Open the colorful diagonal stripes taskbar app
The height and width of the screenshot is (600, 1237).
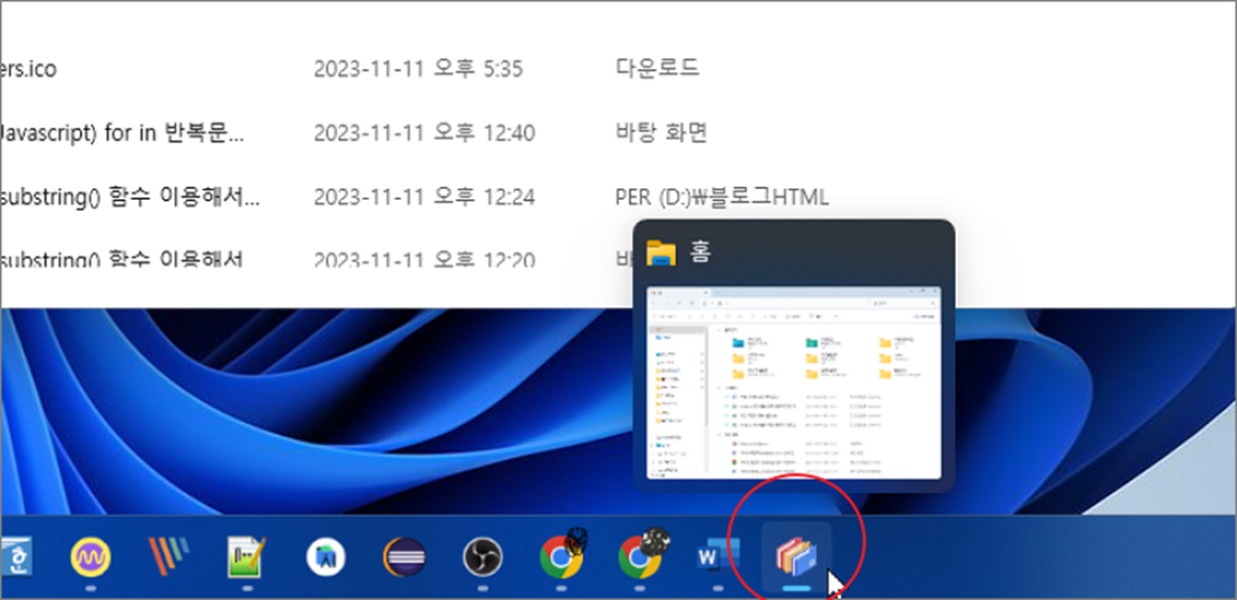coord(168,557)
